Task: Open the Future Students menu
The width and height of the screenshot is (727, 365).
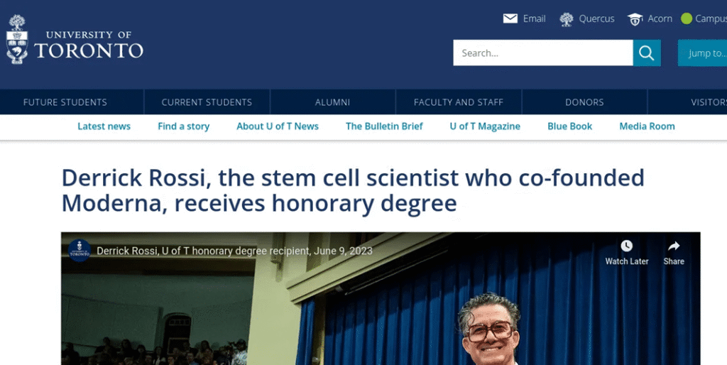Action: tap(65, 102)
